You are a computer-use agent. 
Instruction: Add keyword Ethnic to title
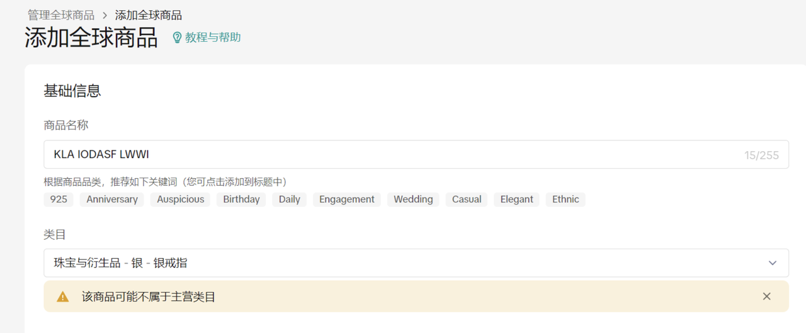coord(565,200)
